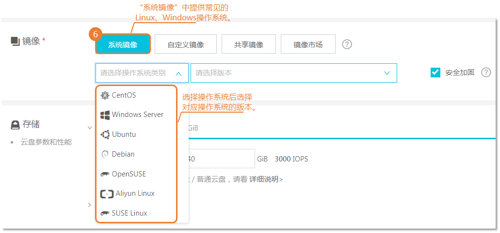The height and width of the screenshot is (233, 500).
Task: Click the disk size field showing 40
Action: pyautogui.click(x=222, y=159)
